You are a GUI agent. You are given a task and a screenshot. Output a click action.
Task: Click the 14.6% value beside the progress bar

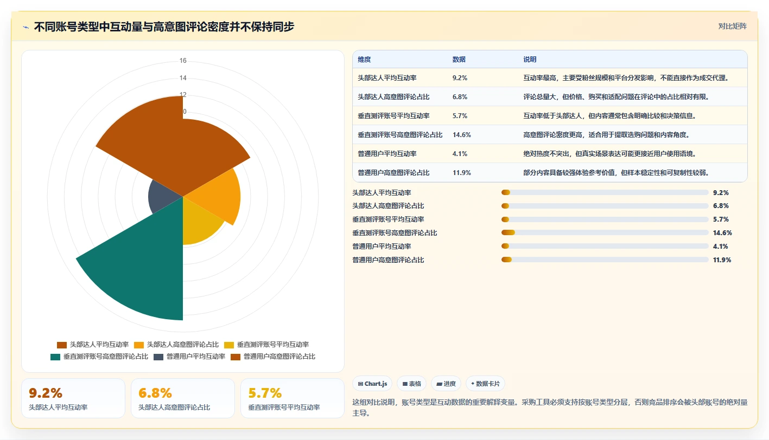722,233
